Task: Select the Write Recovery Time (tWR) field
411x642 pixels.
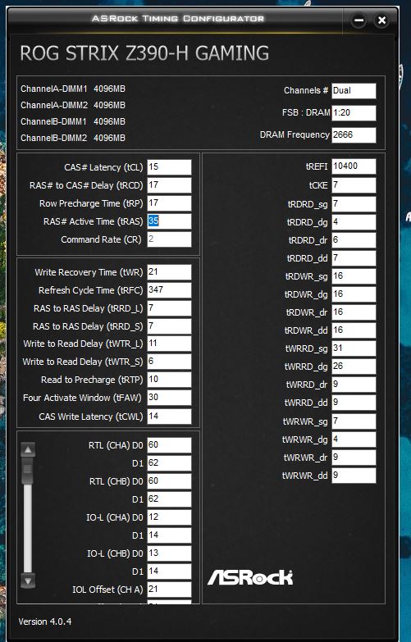Action: 169,272
